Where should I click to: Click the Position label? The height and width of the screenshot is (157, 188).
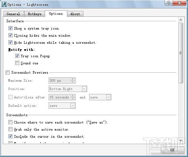point(16,89)
